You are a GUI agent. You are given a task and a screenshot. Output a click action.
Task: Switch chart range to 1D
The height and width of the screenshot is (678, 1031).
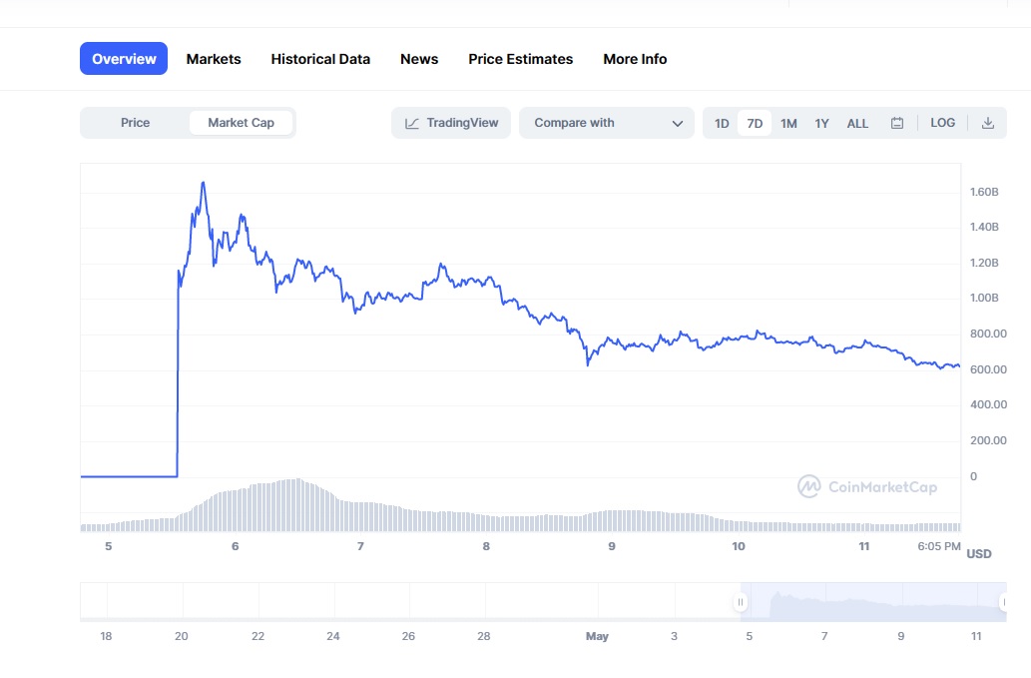point(721,122)
